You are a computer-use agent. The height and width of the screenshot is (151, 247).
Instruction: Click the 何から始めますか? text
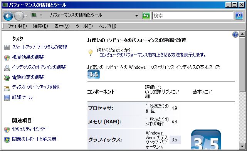(x=114, y=50)
